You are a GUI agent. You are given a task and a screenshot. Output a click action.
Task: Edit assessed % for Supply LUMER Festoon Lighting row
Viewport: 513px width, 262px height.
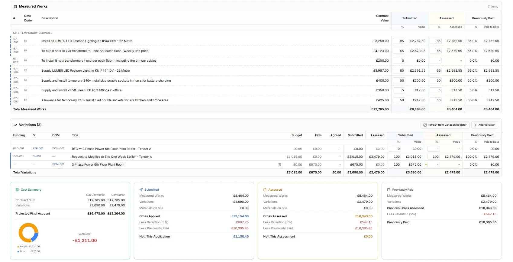click(435, 70)
